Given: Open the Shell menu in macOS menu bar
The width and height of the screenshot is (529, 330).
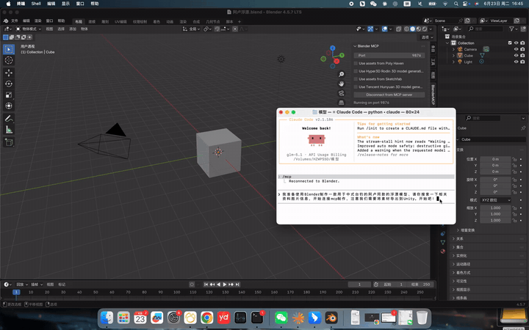Looking at the screenshot, I should point(36,4).
